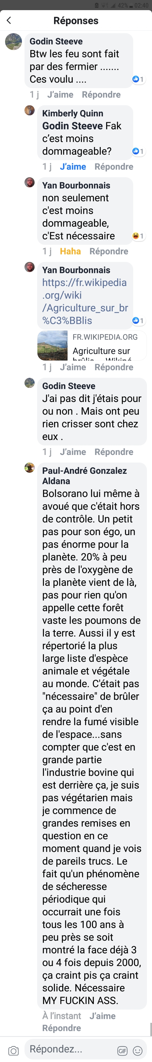Like Godin Steeve's first comment with J'aime
Screen dimensions: 152x1062
pyautogui.click(x=60, y=94)
